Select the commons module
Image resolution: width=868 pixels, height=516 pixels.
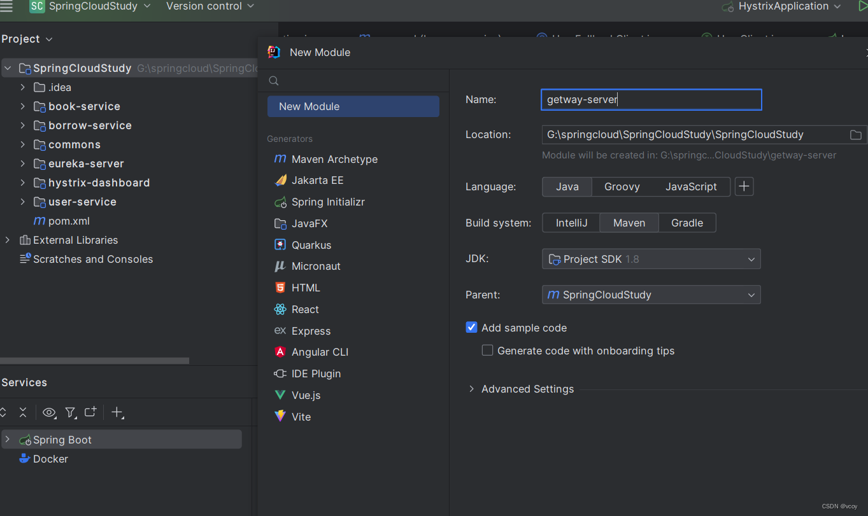tap(75, 144)
